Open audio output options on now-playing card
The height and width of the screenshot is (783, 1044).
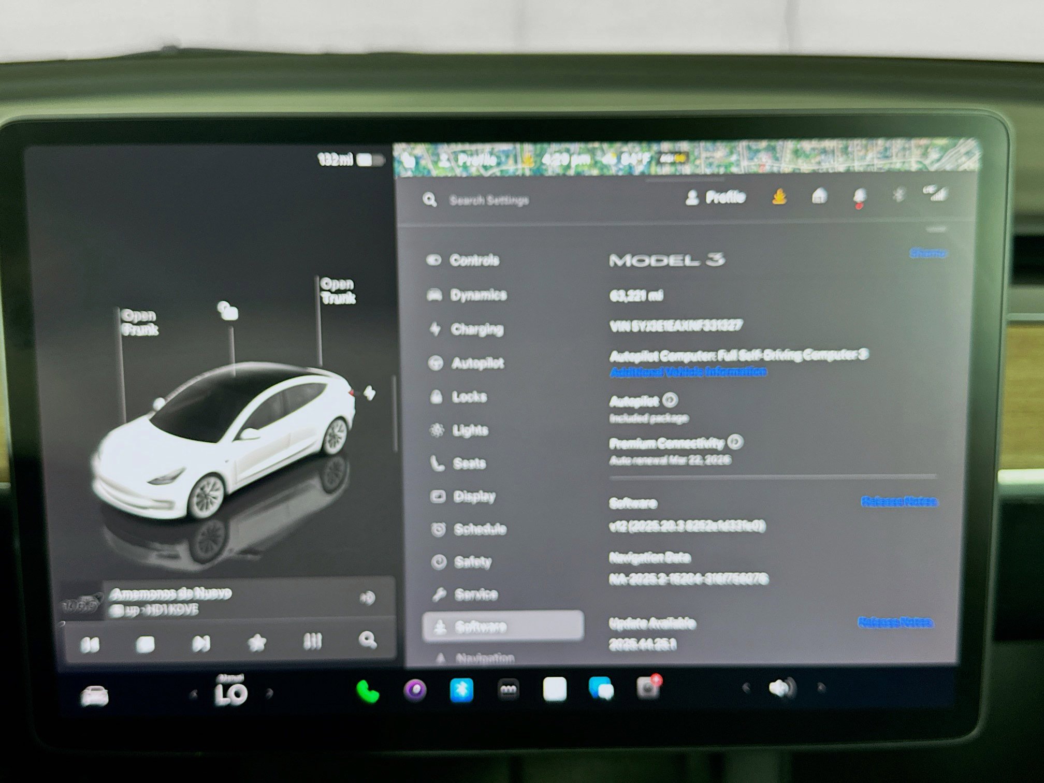(x=369, y=599)
